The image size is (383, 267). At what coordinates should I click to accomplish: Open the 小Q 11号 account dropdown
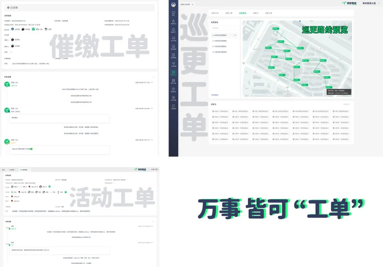point(154,170)
